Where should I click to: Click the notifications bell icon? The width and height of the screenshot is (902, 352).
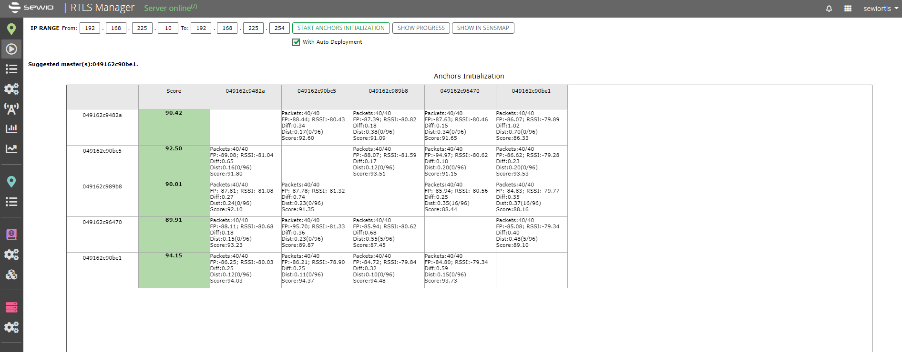pyautogui.click(x=829, y=9)
